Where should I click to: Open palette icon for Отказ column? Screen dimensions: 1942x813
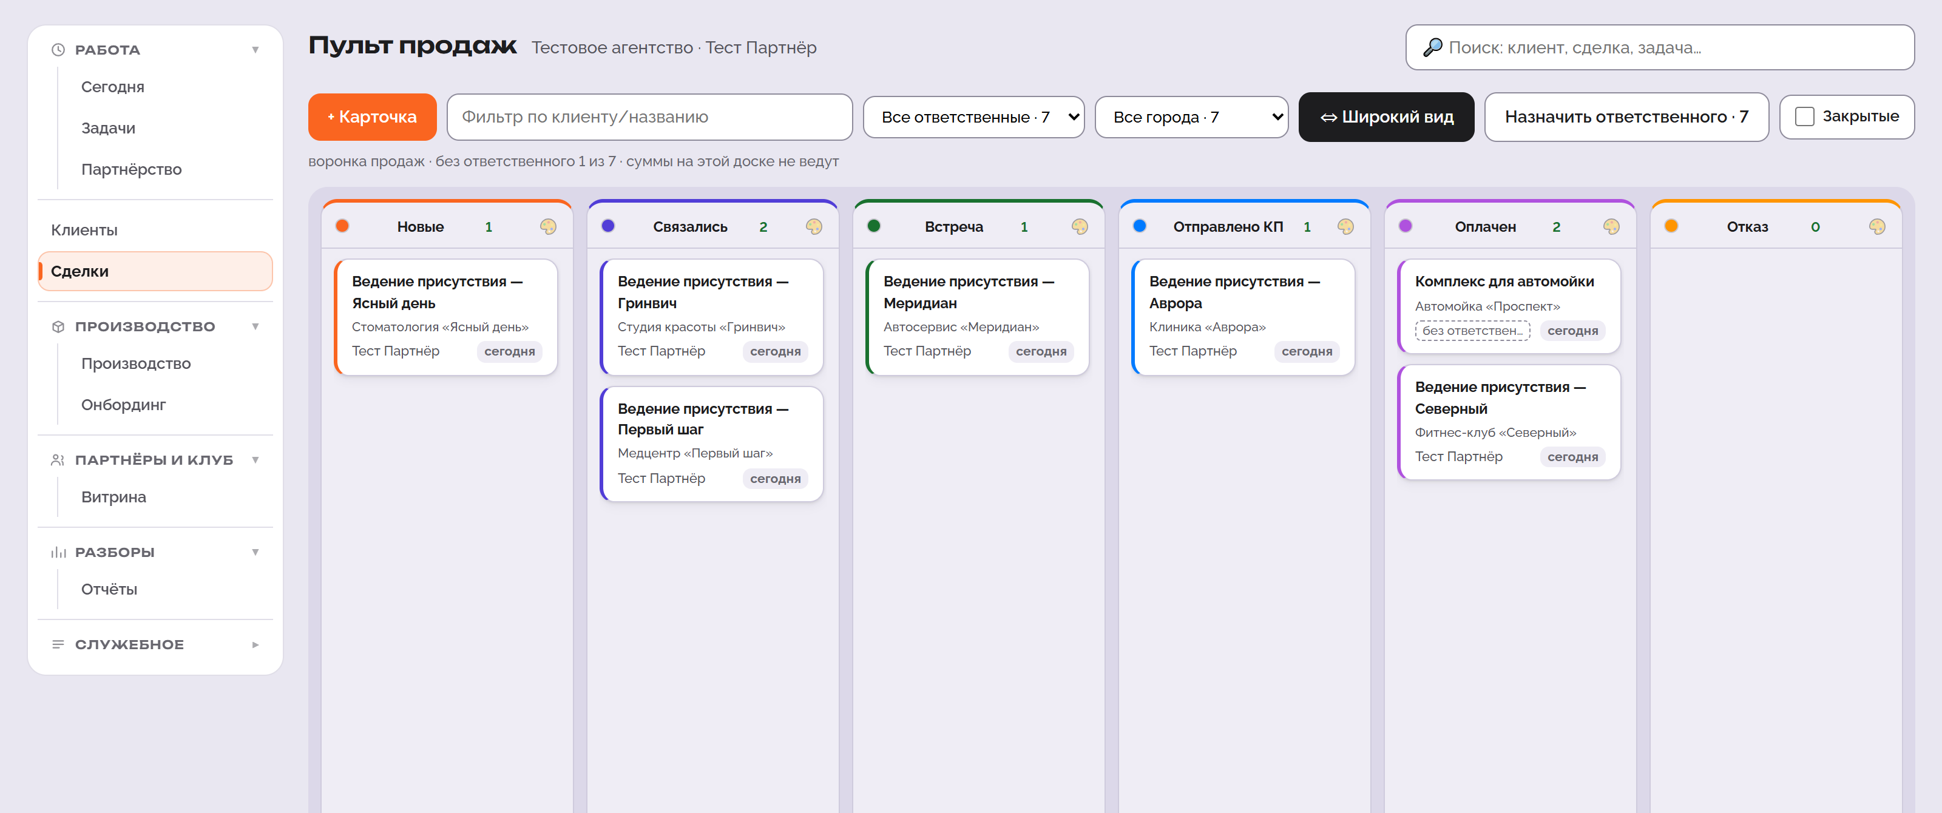coord(1876,227)
